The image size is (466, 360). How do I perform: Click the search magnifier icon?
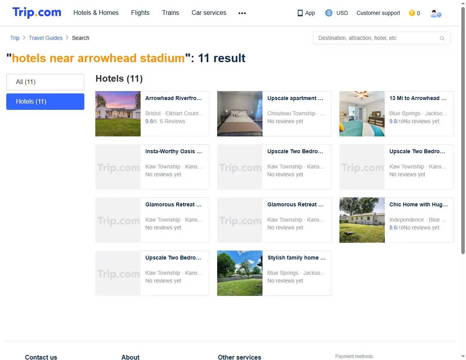point(442,38)
